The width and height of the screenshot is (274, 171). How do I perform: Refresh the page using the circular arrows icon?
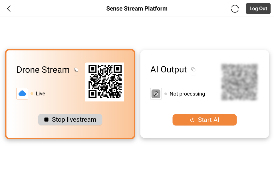[235, 9]
